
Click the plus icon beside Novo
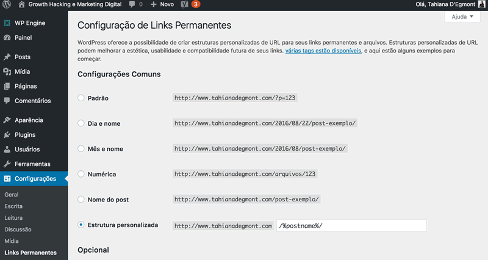154,4
